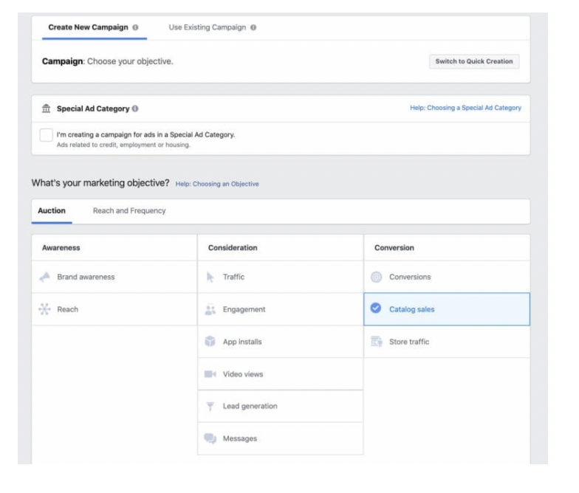Viewport: 579px width, 493px height.
Task: Click the Conversions globe icon
Action: coord(376,277)
